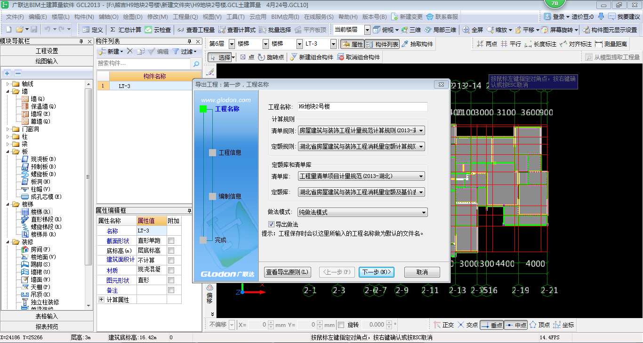Select the 点 point drawing tool

pyautogui.click(x=247, y=57)
